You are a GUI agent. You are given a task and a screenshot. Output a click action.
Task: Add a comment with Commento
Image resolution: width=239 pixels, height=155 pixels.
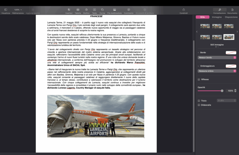tap(129, 10)
